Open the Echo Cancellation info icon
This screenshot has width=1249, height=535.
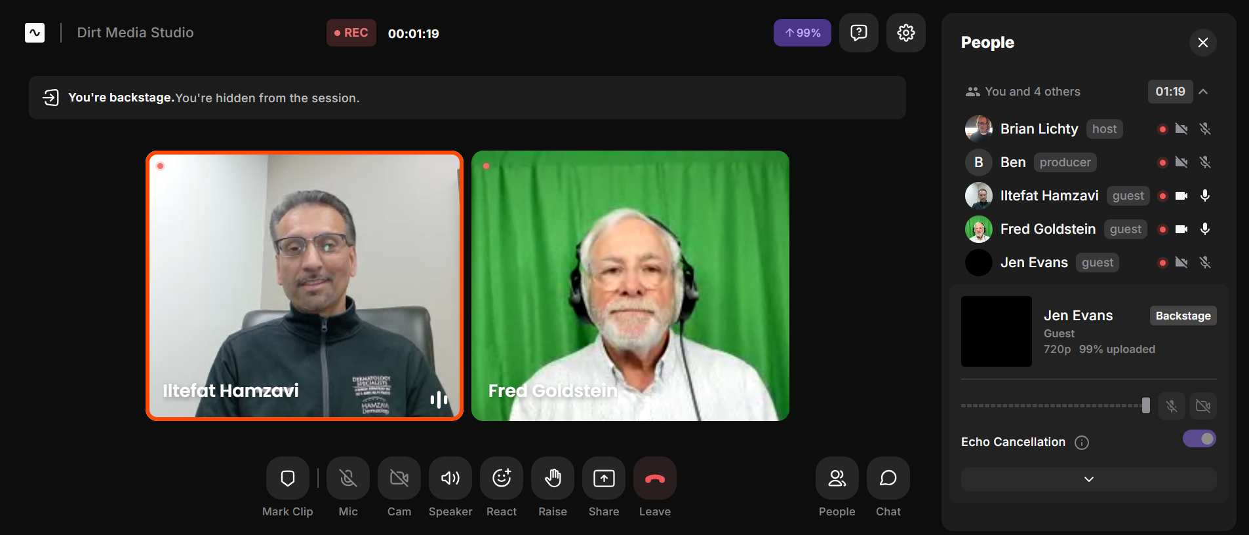(x=1082, y=443)
